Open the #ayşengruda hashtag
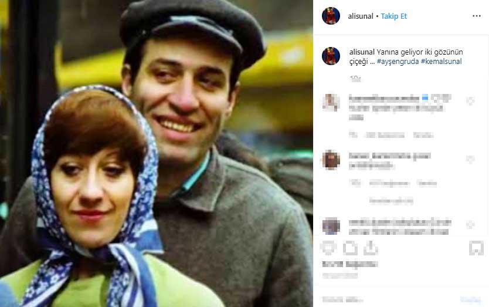The width and height of the screenshot is (489, 307). pos(398,62)
